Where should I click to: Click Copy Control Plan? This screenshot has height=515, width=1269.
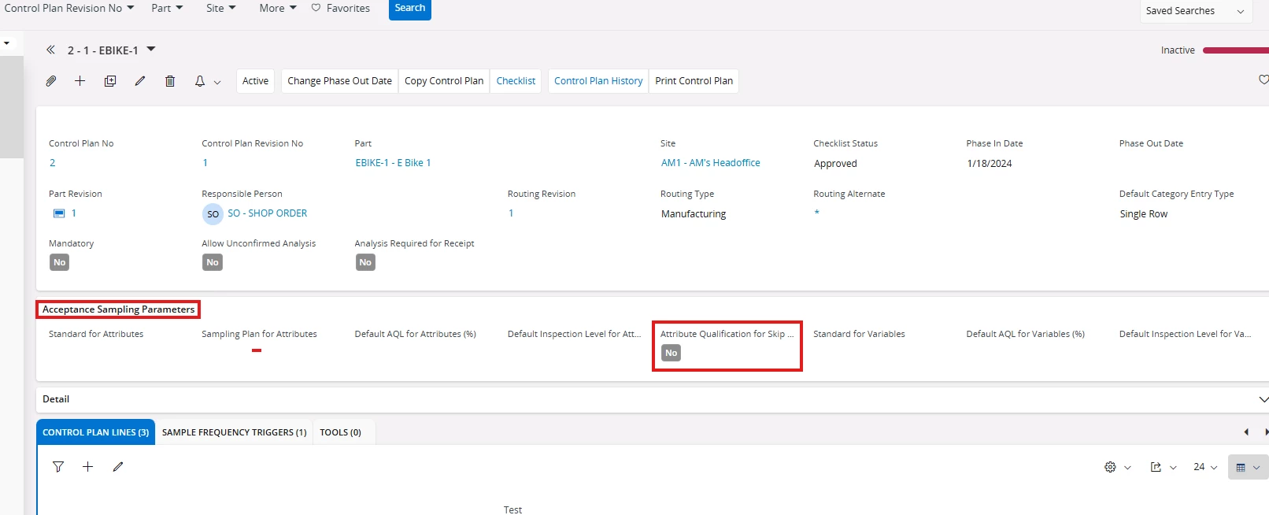tap(444, 81)
